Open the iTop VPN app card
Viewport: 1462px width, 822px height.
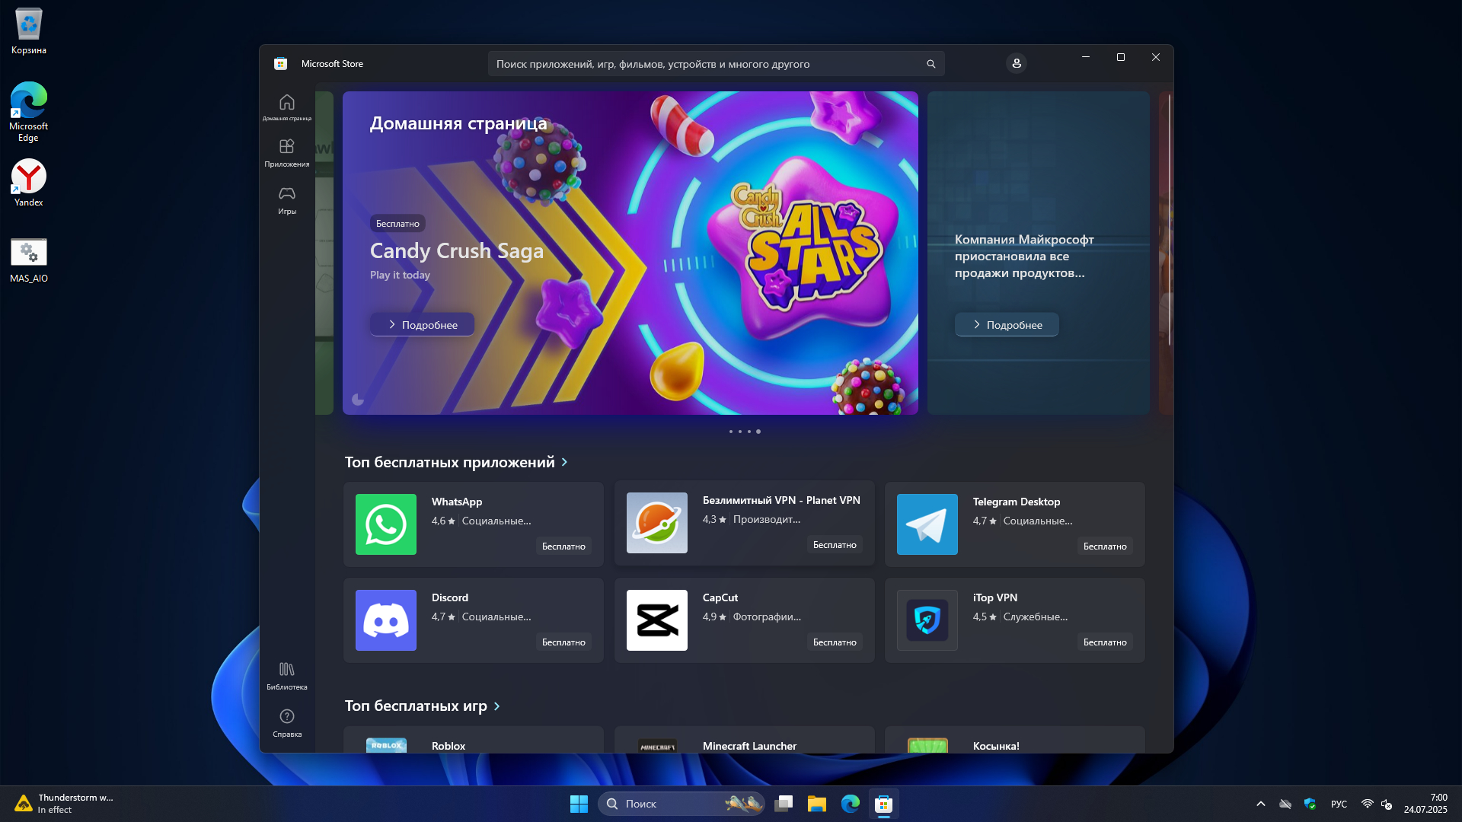(1014, 620)
